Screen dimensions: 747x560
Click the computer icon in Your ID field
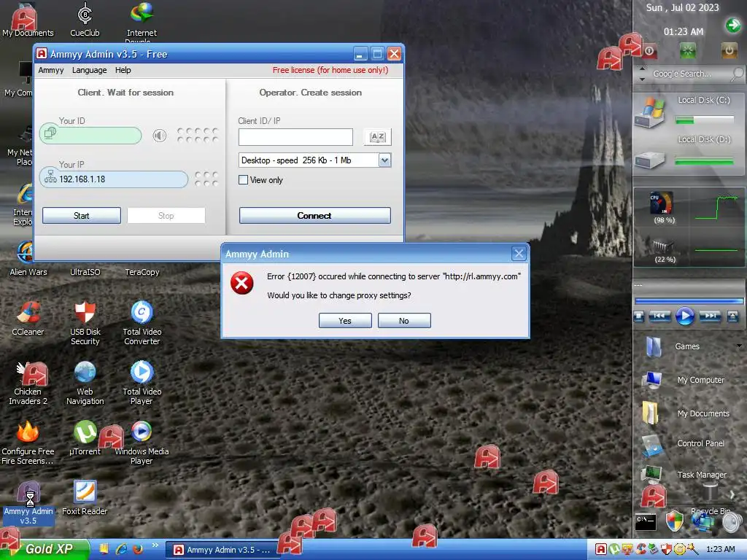pos(50,134)
